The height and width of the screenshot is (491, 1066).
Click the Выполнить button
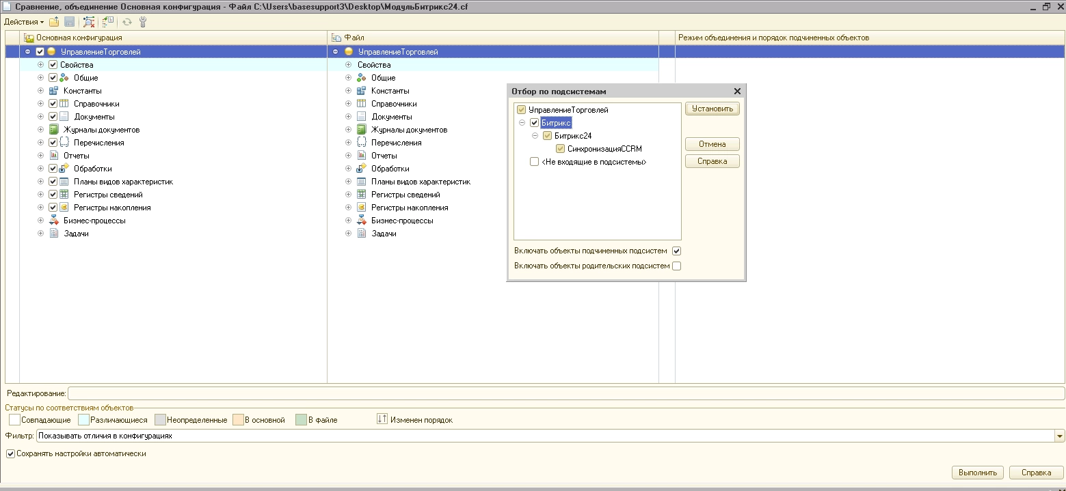(978, 473)
